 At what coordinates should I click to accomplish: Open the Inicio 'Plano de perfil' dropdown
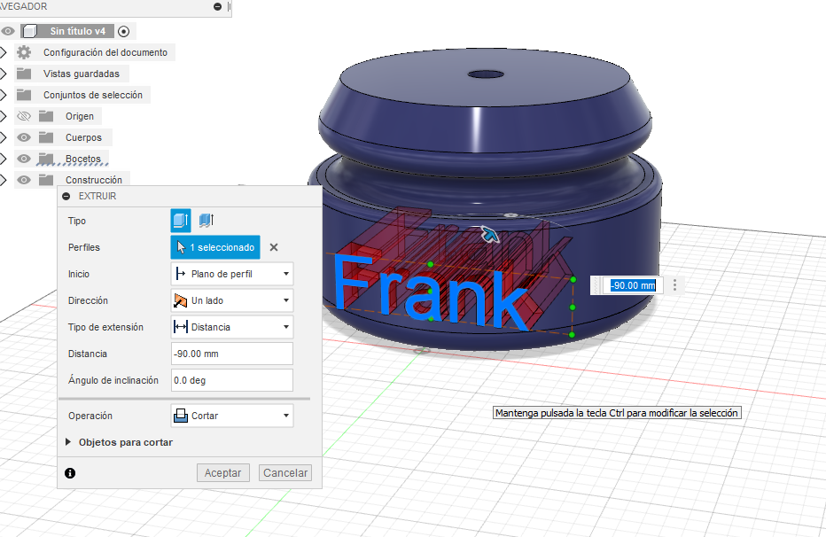[232, 274]
